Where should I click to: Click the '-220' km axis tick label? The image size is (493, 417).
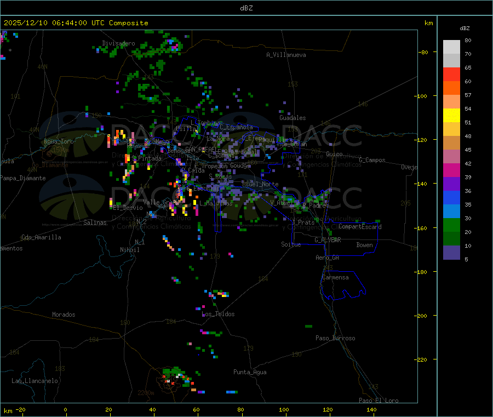[421, 360]
